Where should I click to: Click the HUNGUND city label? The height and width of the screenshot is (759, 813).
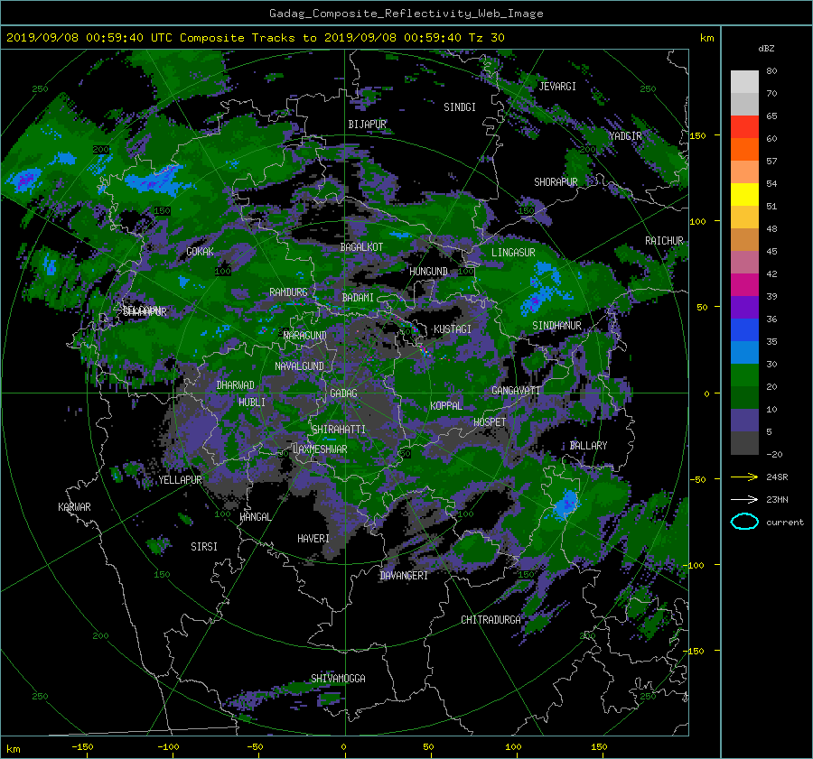pyautogui.click(x=428, y=272)
